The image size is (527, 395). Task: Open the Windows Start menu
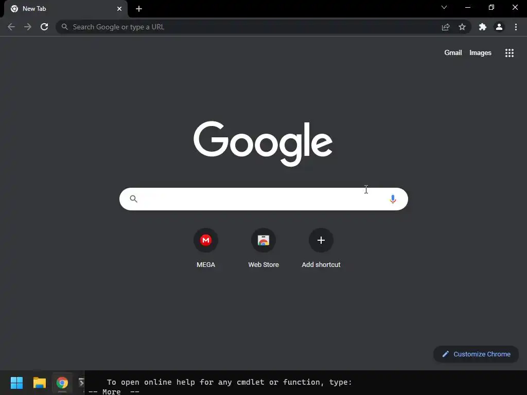click(16, 383)
